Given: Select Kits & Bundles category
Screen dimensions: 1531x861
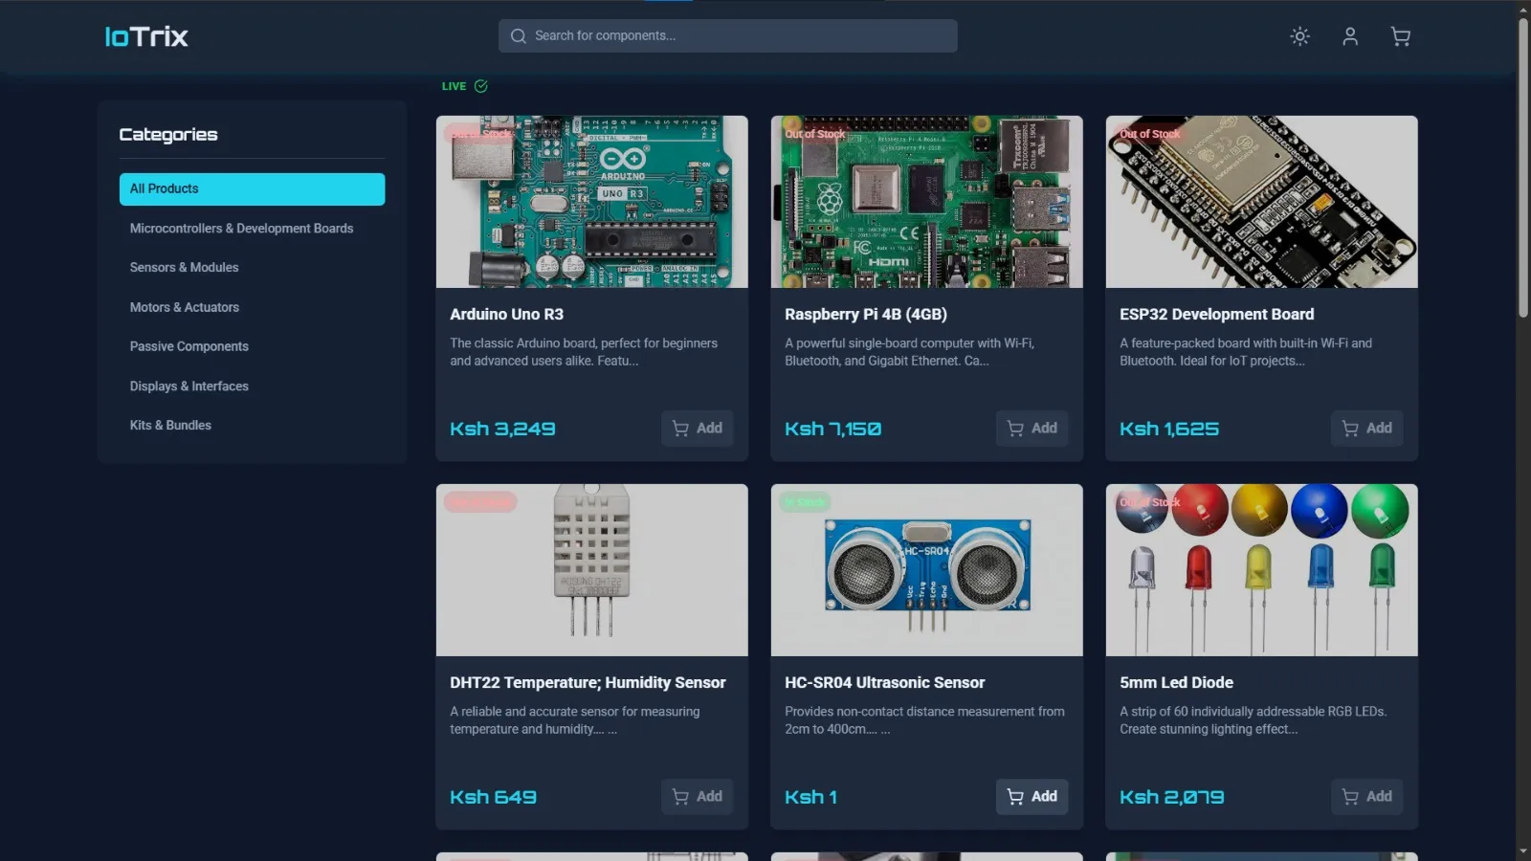Looking at the screenshot, I should point(253,426).
